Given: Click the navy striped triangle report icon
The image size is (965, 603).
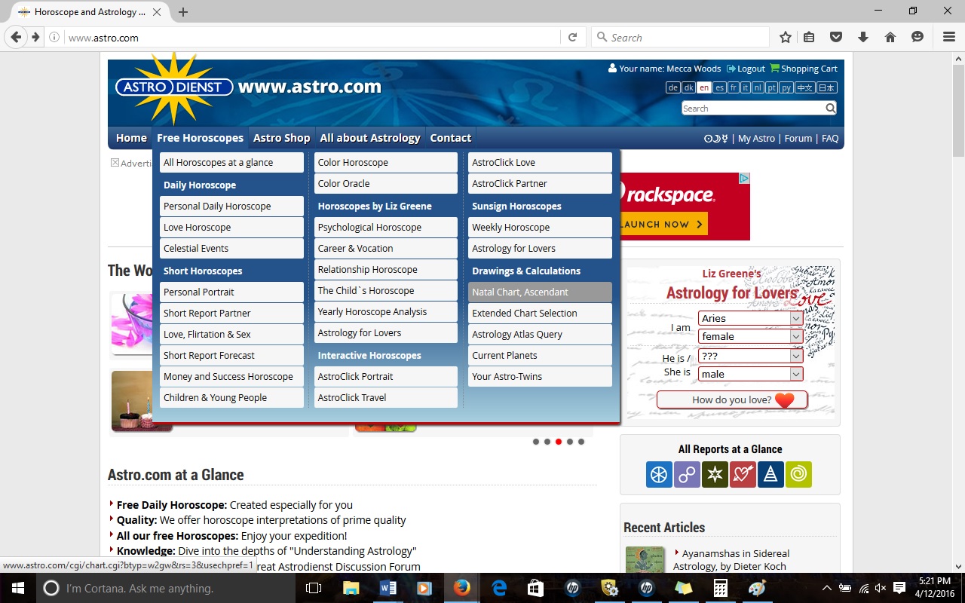Looking at the screenshot, I should (770, 474).
